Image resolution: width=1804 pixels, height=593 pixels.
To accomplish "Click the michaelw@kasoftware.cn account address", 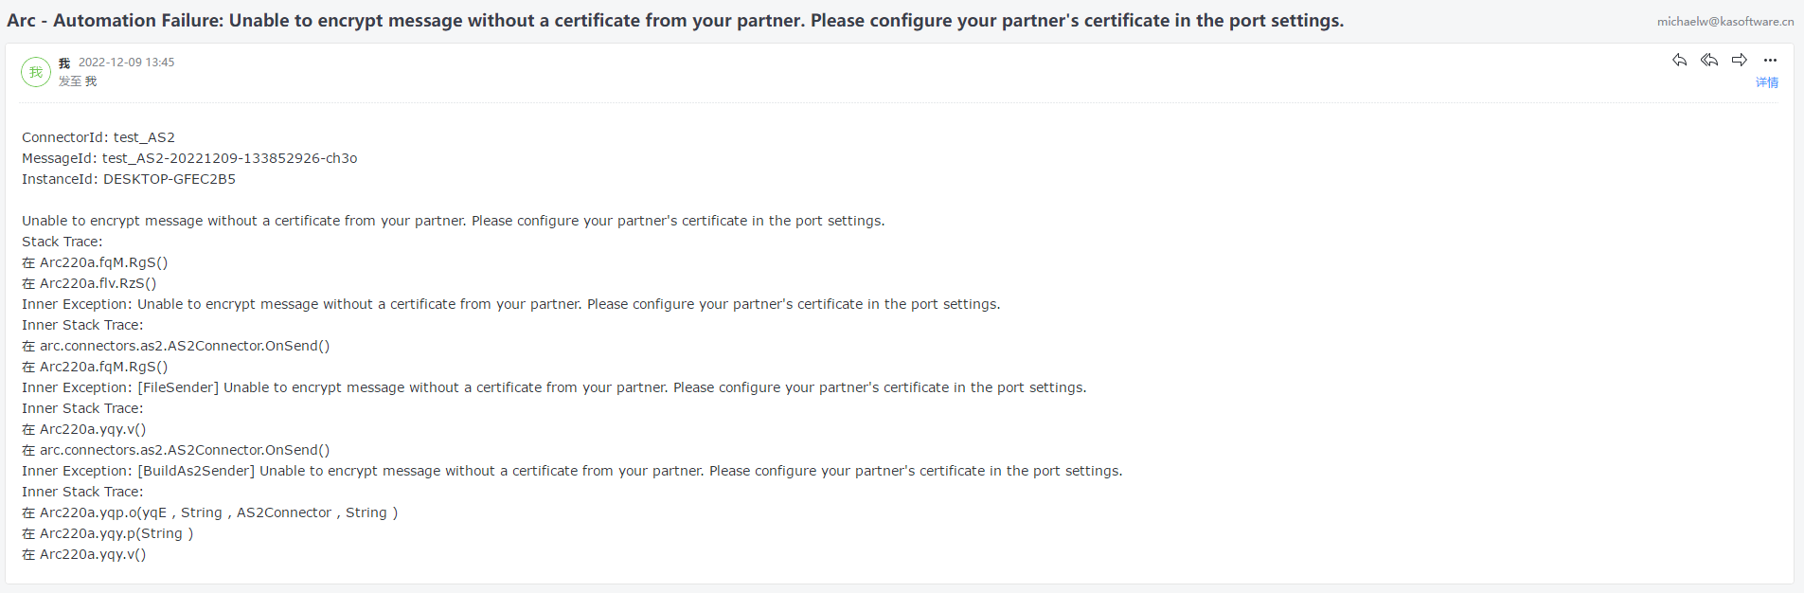I will [x=1725, y=21].
